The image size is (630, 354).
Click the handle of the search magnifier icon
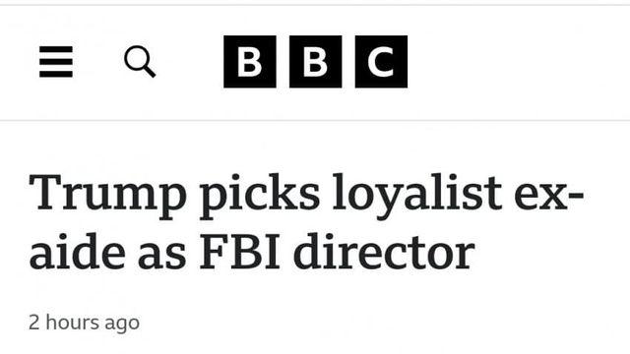pos(150,72)
